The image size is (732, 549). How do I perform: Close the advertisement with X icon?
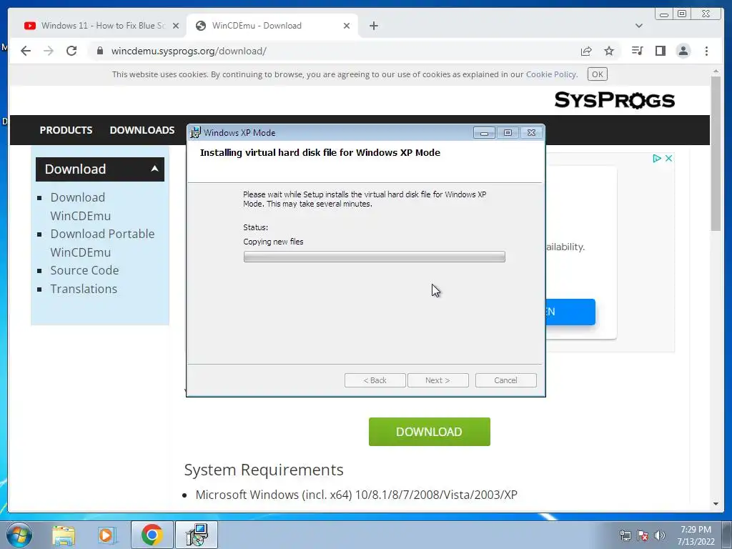[x=668, y=158]
